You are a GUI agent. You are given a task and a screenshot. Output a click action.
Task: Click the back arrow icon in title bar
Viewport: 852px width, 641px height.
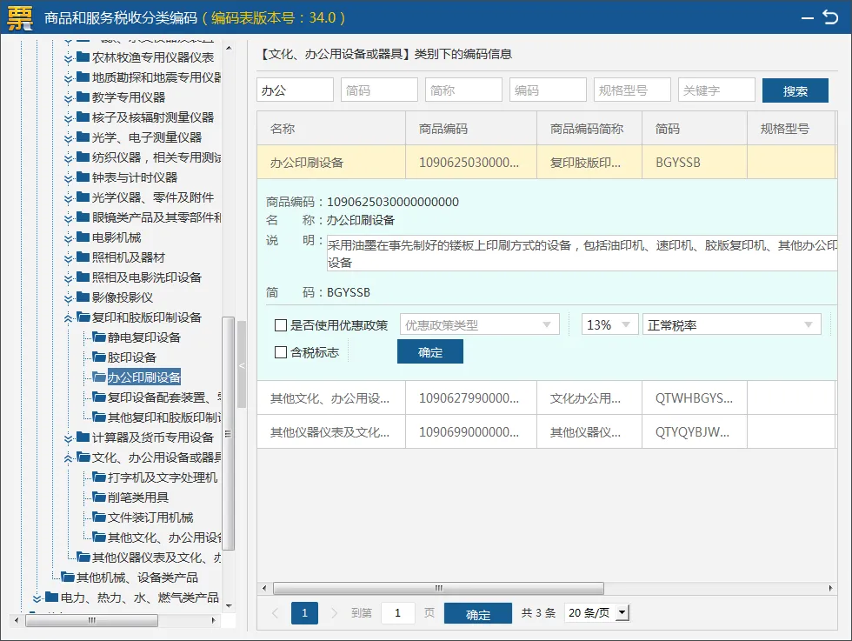[x=830, y=17]
